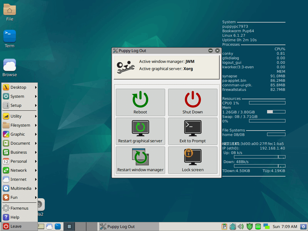Click the Active window manager: JWM text
The image size is (308, 231).
167,61
